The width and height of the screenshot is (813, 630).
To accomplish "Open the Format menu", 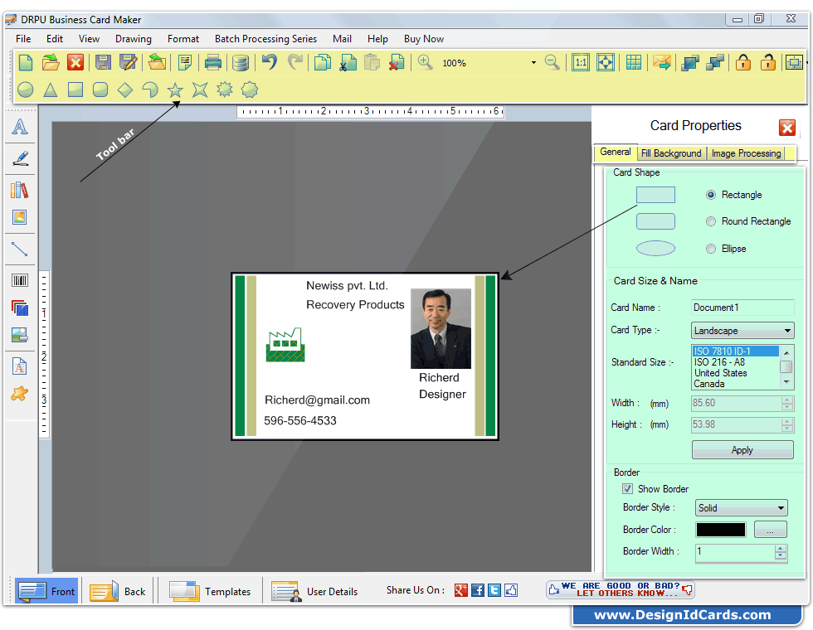I will [183, 39].
